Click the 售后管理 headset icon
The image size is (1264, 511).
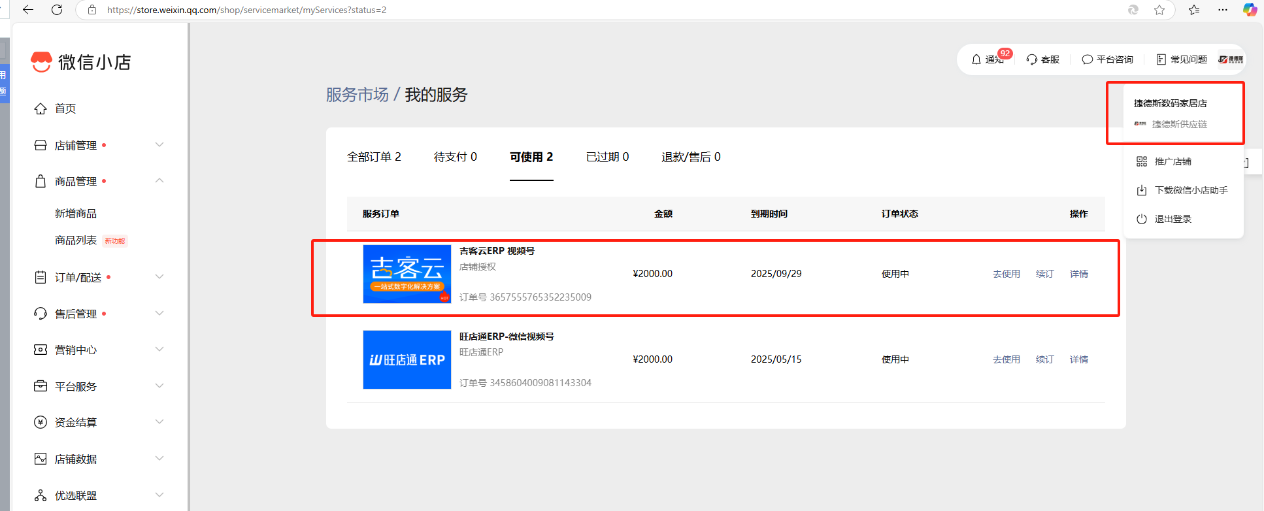click(x=41, y=314)
